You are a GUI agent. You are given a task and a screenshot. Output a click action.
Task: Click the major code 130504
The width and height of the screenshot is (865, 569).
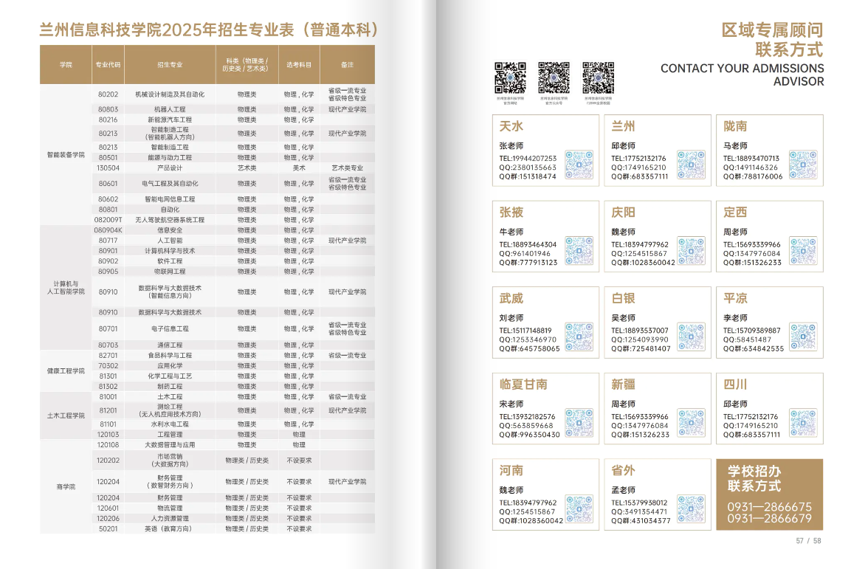[x=108, y=168]
